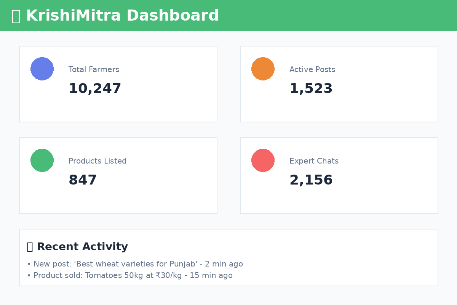Open the Active Posts label
The width and height of the screenshot is (457, 305).
[x=312, y=70]
